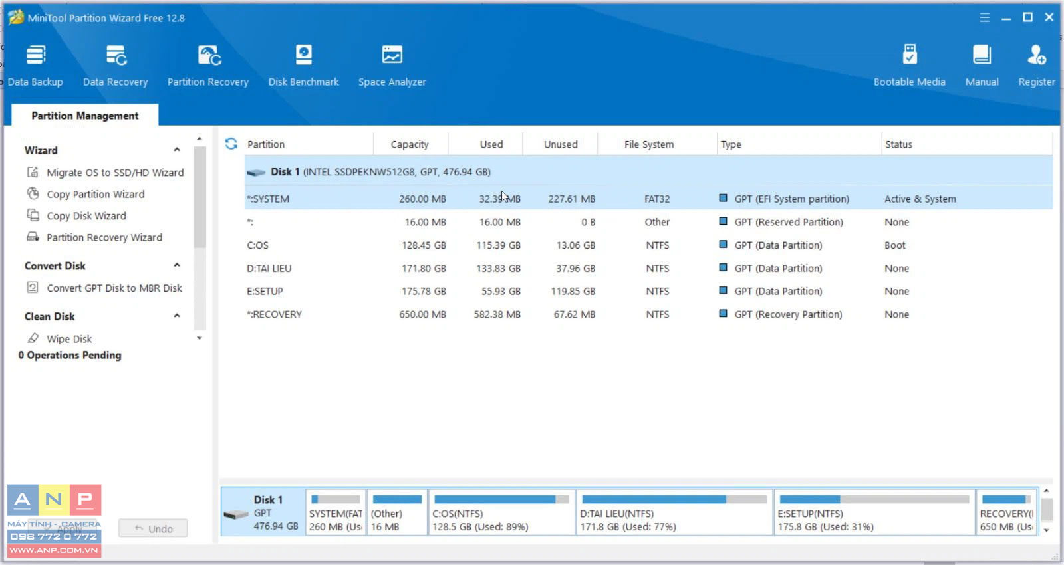Image resolution: width=1064 pixels, height=565 pixels.
Task: Click the MiniTool app logo
Action: (x=16, y=17)
